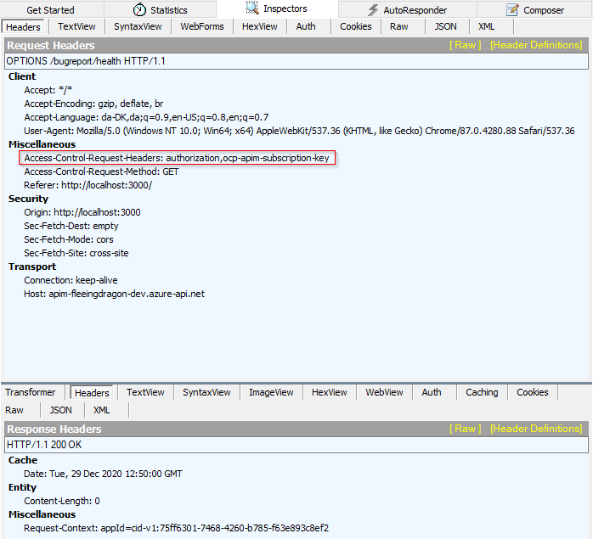The image size is (593, 539).
Task: Click Header Definitions link in Request Headers bar
Action: (536, 45)
